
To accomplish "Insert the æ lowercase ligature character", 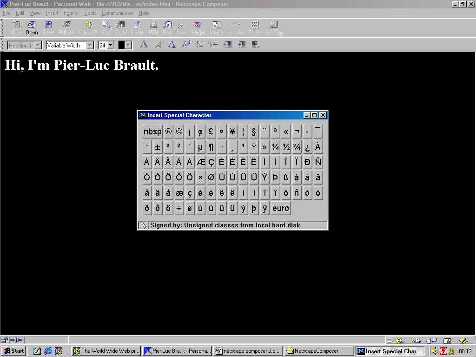I will (179, 193).
